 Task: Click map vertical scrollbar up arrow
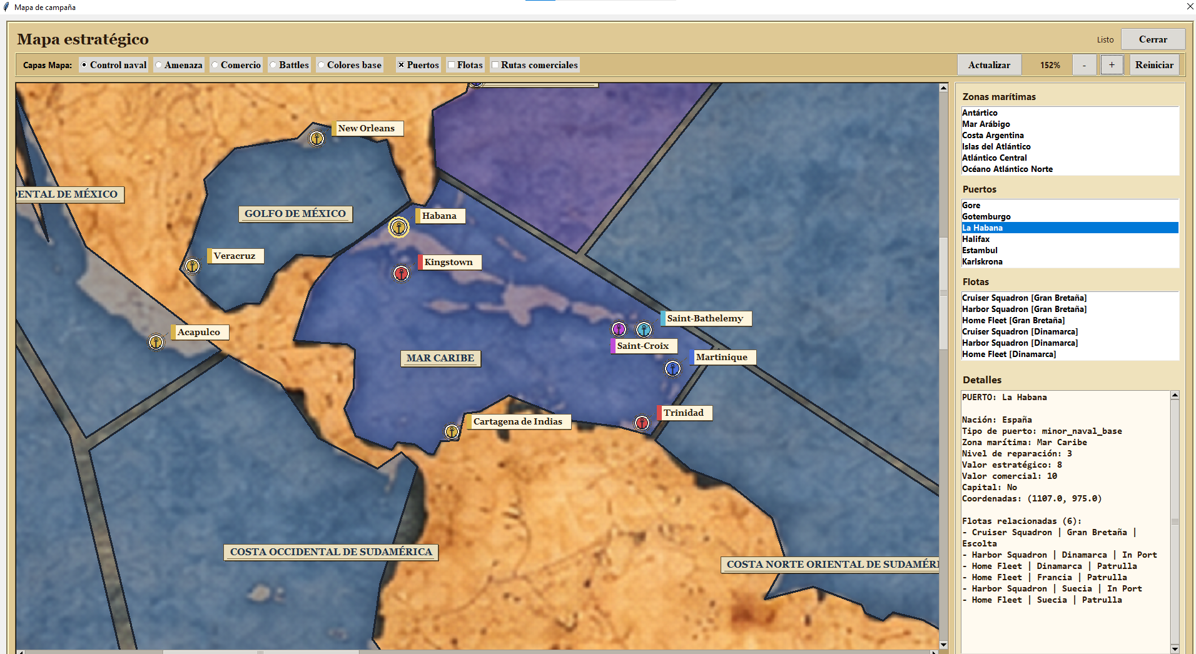[943, 88]
